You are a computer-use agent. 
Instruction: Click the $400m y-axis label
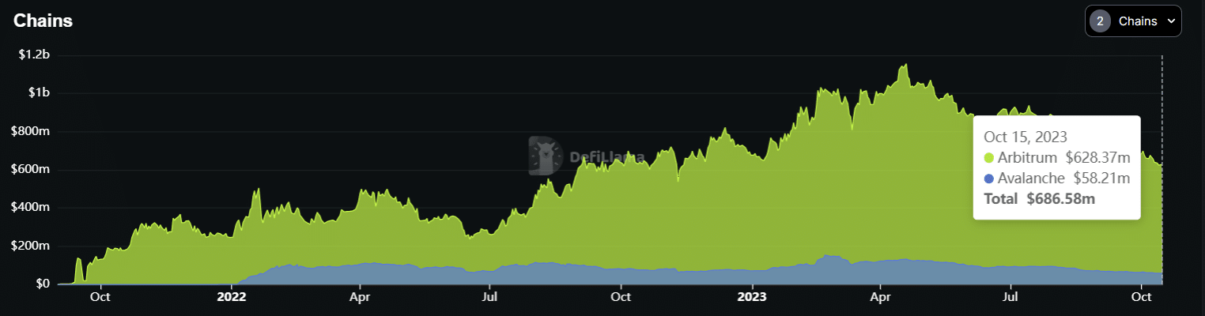[31, 208]
